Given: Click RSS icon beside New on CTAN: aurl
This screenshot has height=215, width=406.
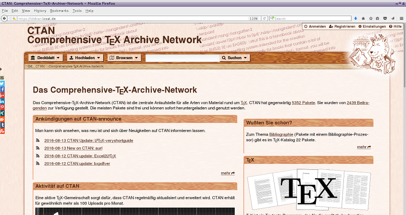Looking at the screenshot, I should click(x=38, y=148).
